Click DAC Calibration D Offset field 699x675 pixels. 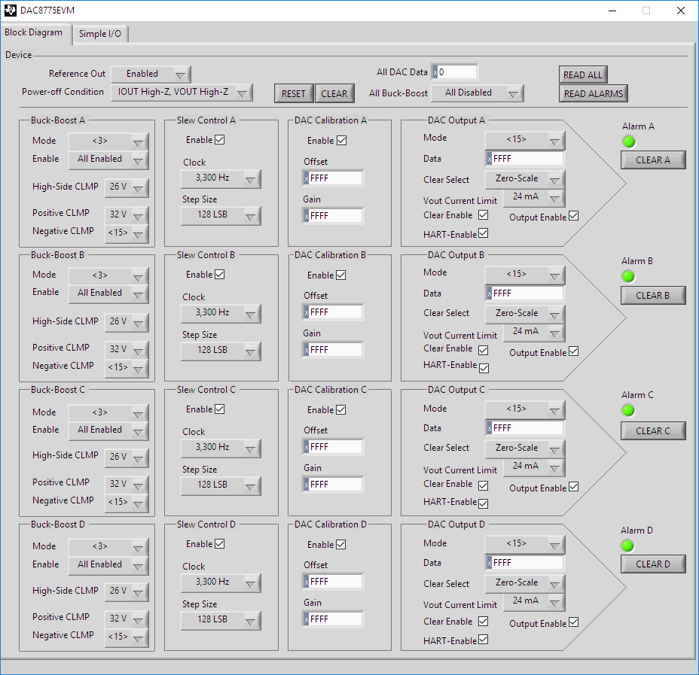(x=333, y=582)
